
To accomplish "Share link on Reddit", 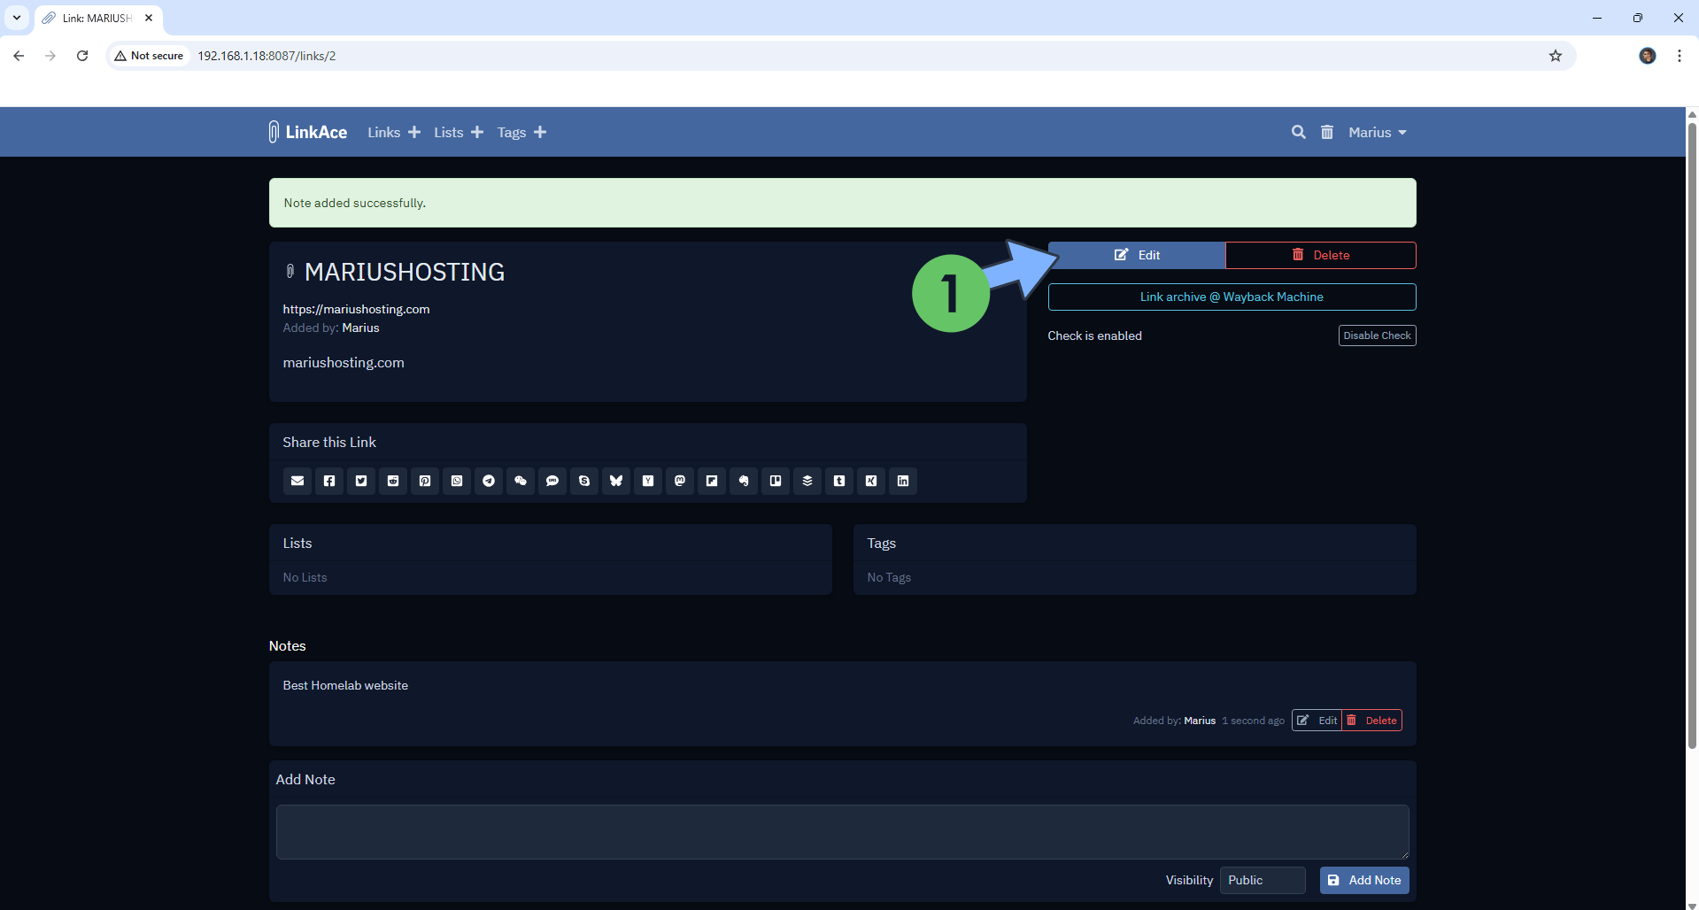I will click(x=393, y=481).
